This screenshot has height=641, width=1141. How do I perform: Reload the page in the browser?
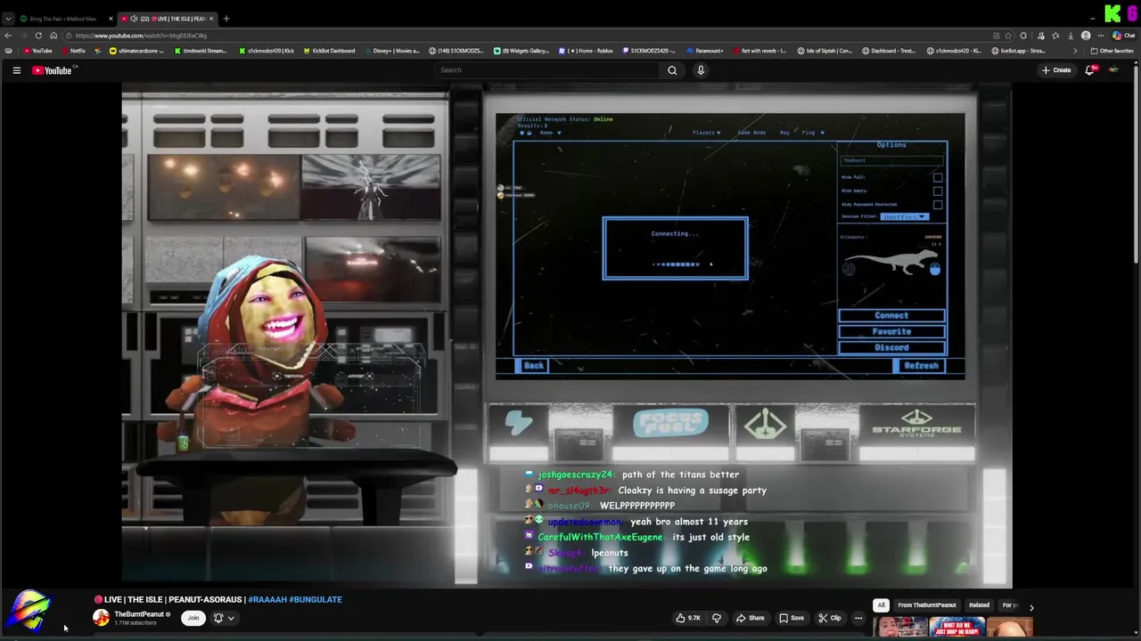pyautogui.click(x=38, y=36)
